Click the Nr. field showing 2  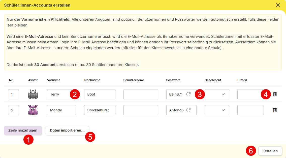point(14,110)
